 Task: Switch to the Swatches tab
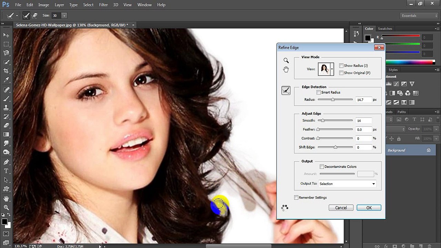pyautogui.click(x=385, y=29)
